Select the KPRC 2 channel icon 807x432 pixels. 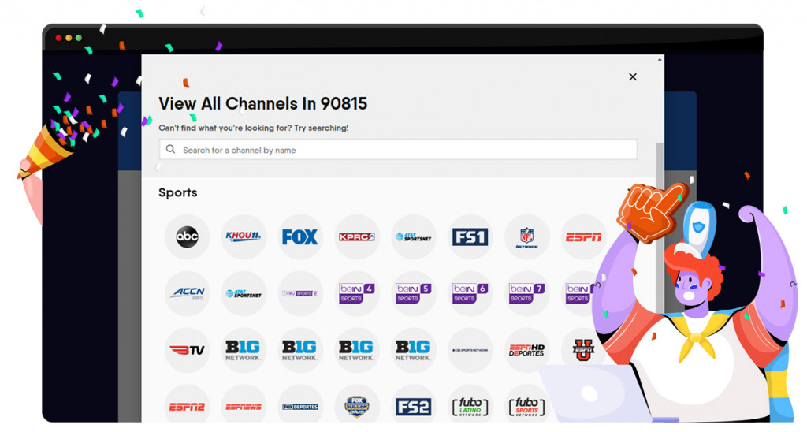(357, 236)
